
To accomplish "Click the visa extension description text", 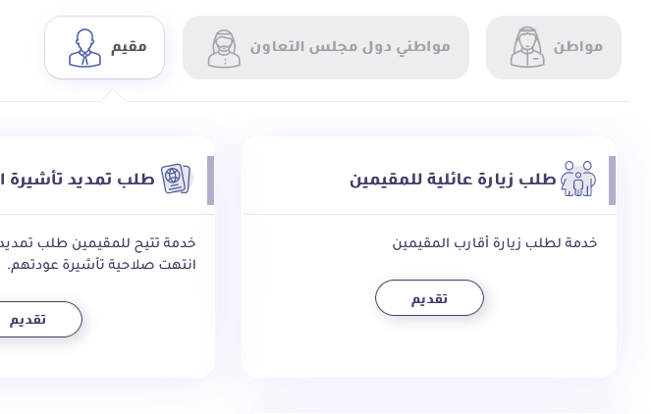I will (98, 253).
